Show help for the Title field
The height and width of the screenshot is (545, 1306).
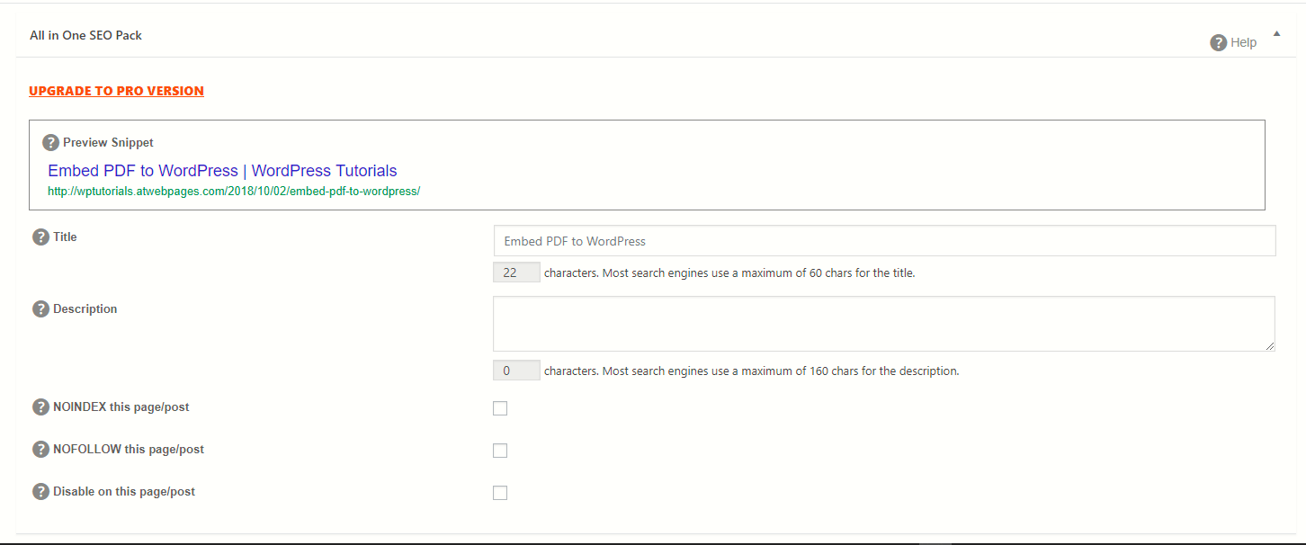pos(40,237)
